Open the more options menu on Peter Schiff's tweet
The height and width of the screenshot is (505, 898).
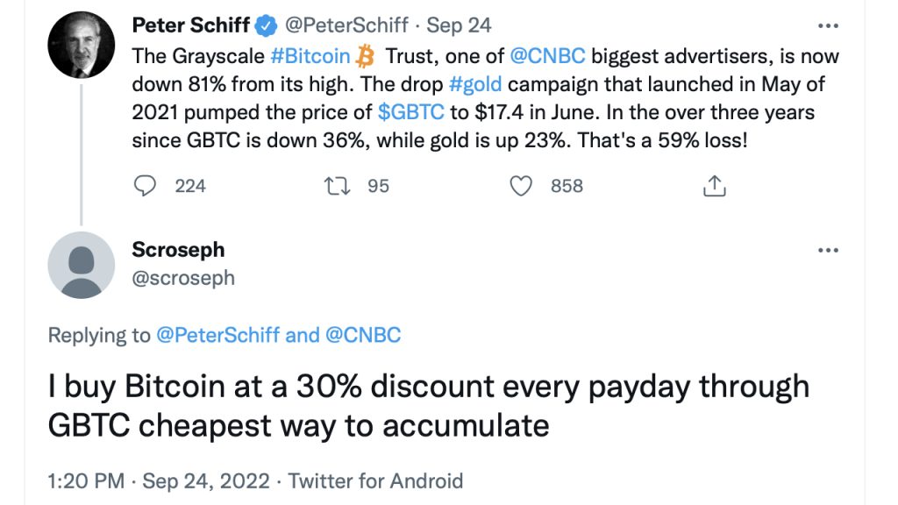tap(829, 25)
